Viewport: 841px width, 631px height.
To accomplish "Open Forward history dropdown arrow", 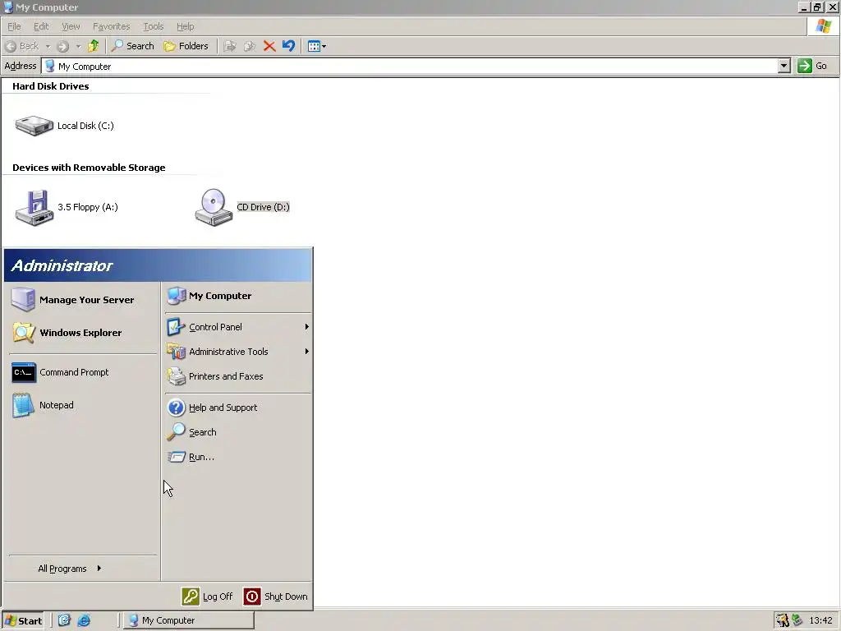I will pyautogui.click(x=78, y=47).
